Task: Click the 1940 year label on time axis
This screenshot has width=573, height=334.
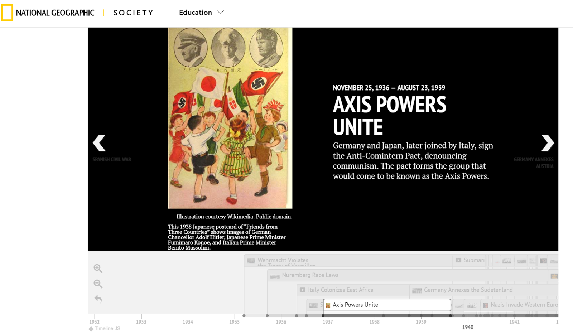Action: click(468, 327)
